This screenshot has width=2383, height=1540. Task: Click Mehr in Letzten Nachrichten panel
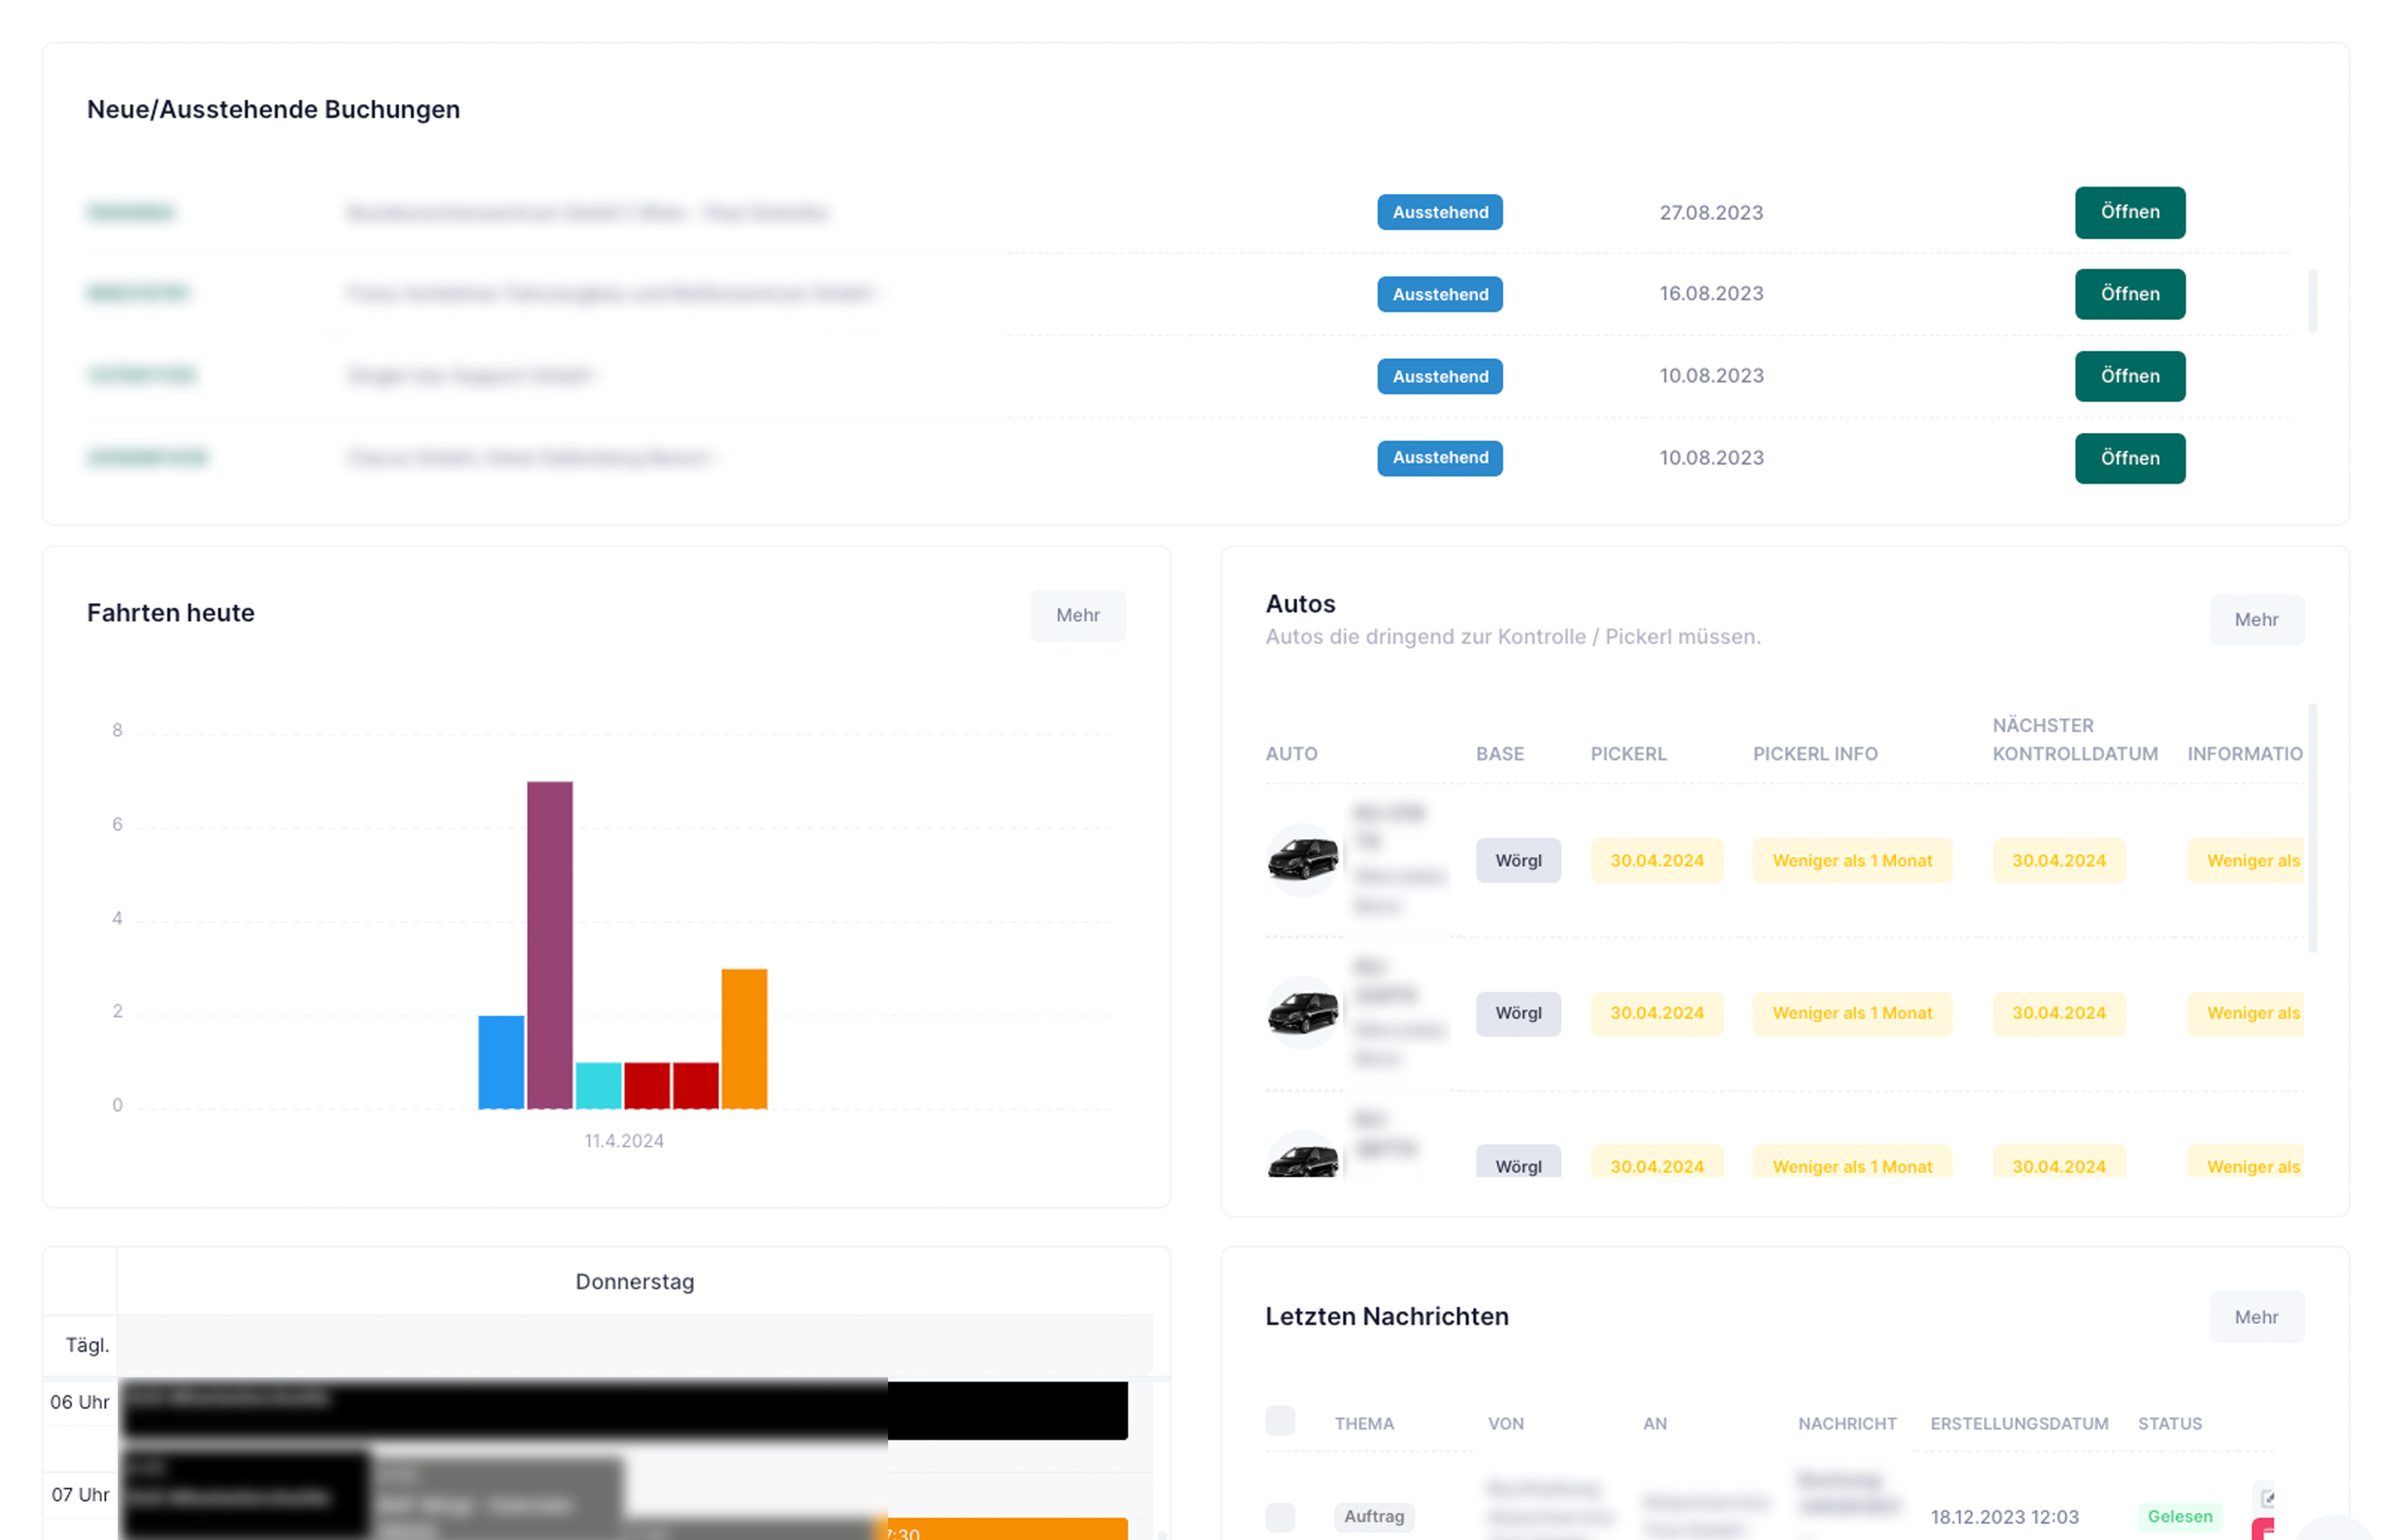click(2255, 1317)
